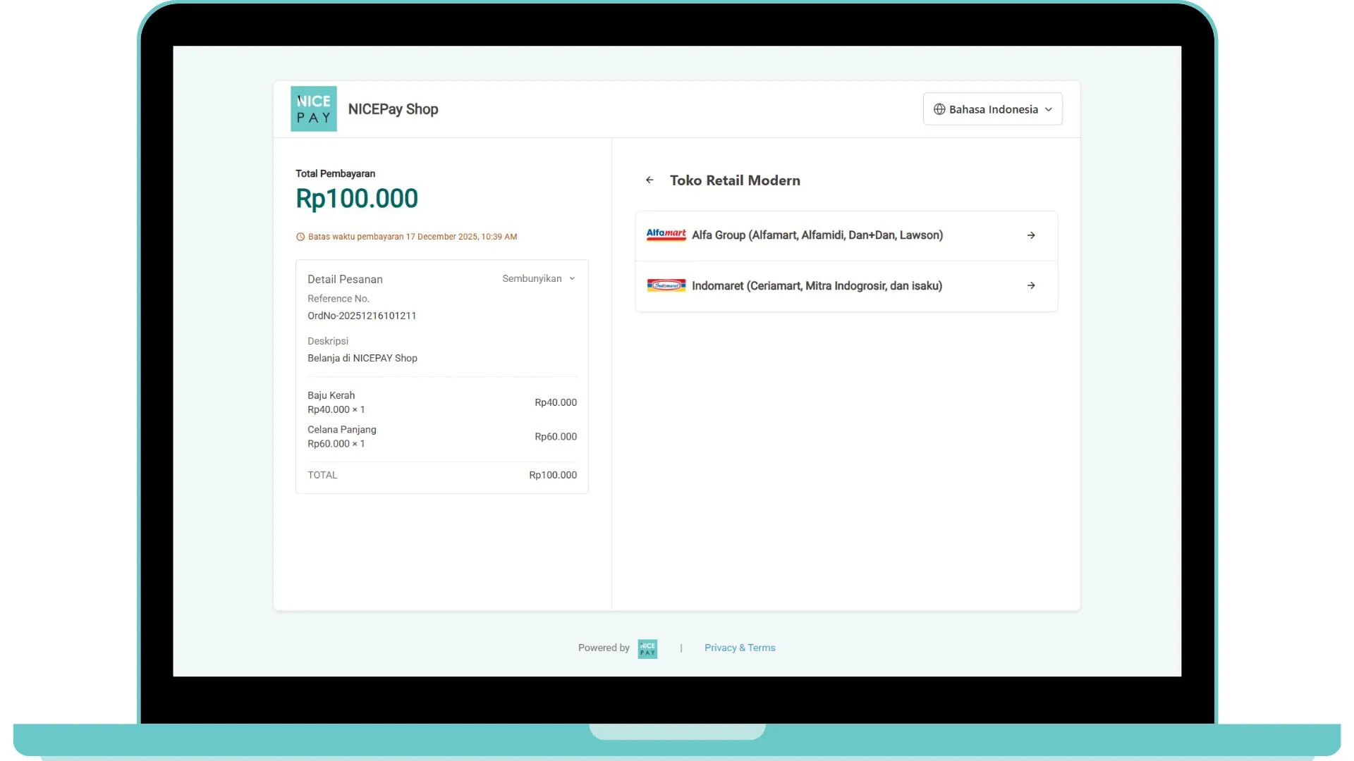Click the Baju Kerah item name
The height and width of the screenshot is (761, 1354).
(x=331, y=395)
